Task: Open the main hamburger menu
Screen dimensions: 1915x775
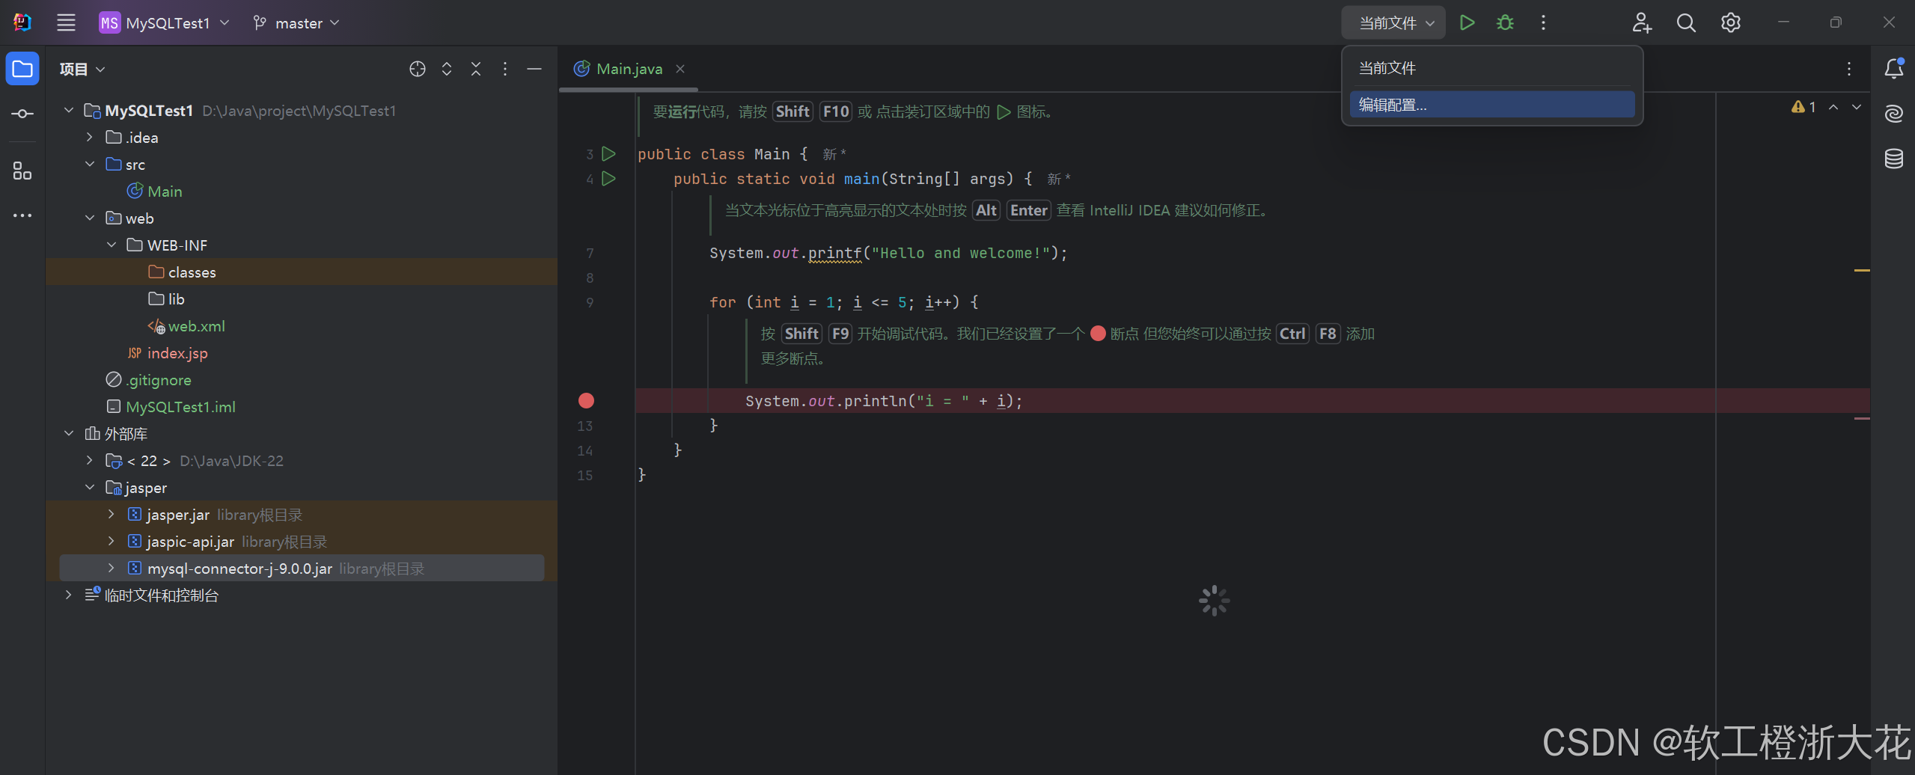Action: click(66, 22)
